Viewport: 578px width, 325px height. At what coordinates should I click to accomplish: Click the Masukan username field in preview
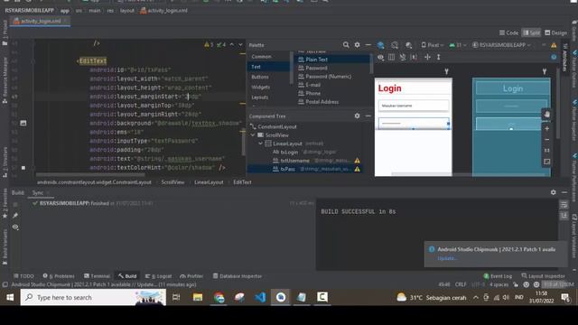[414, 106]
